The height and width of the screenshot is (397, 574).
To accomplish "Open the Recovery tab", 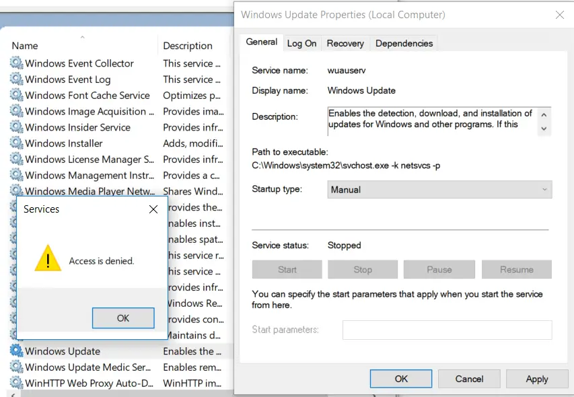I will pyautogui.click(x=345, y=44).
